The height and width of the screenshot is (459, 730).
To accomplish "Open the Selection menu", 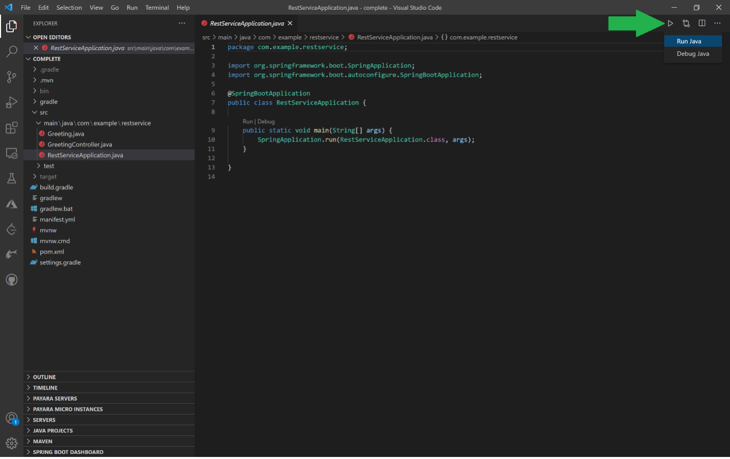I will point(69,8).
